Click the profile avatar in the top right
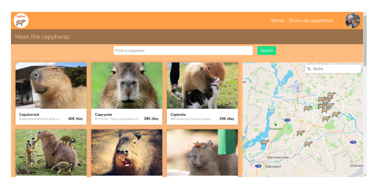Viewport: 378px width, 189px height. [x=353, y=20]
